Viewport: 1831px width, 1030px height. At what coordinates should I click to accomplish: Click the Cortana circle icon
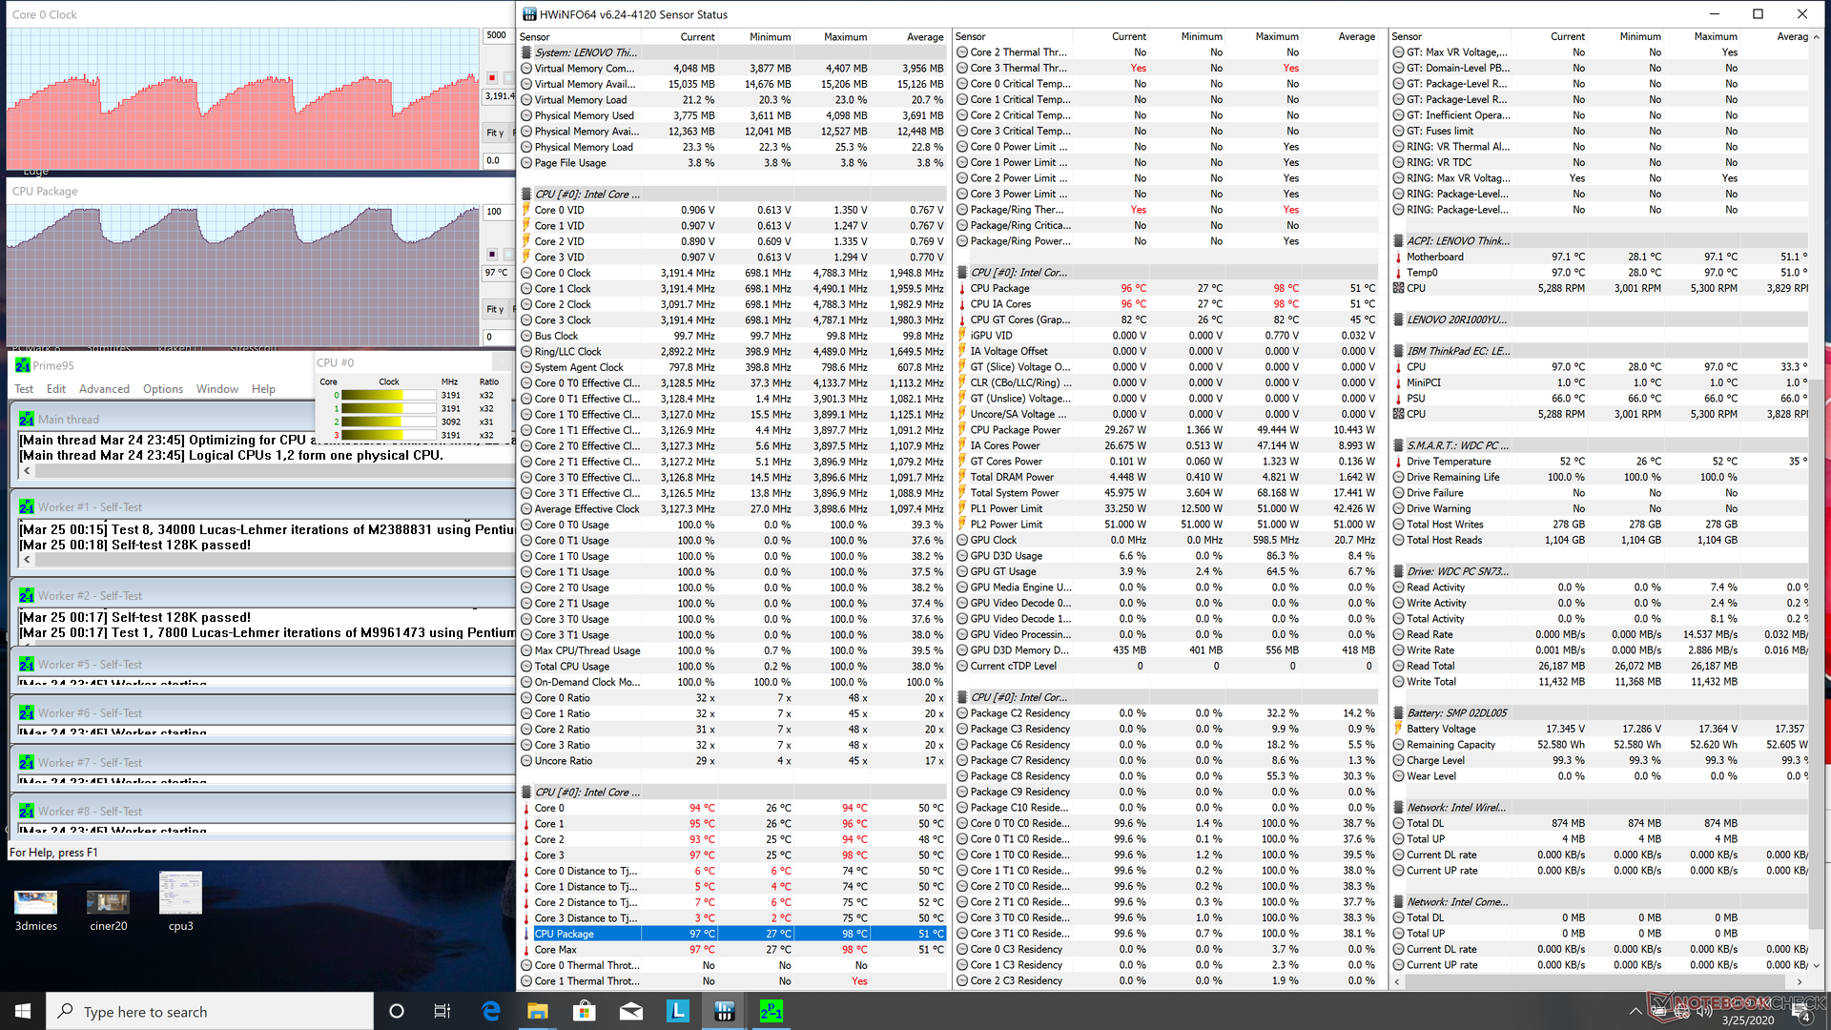click(397, 1011)
